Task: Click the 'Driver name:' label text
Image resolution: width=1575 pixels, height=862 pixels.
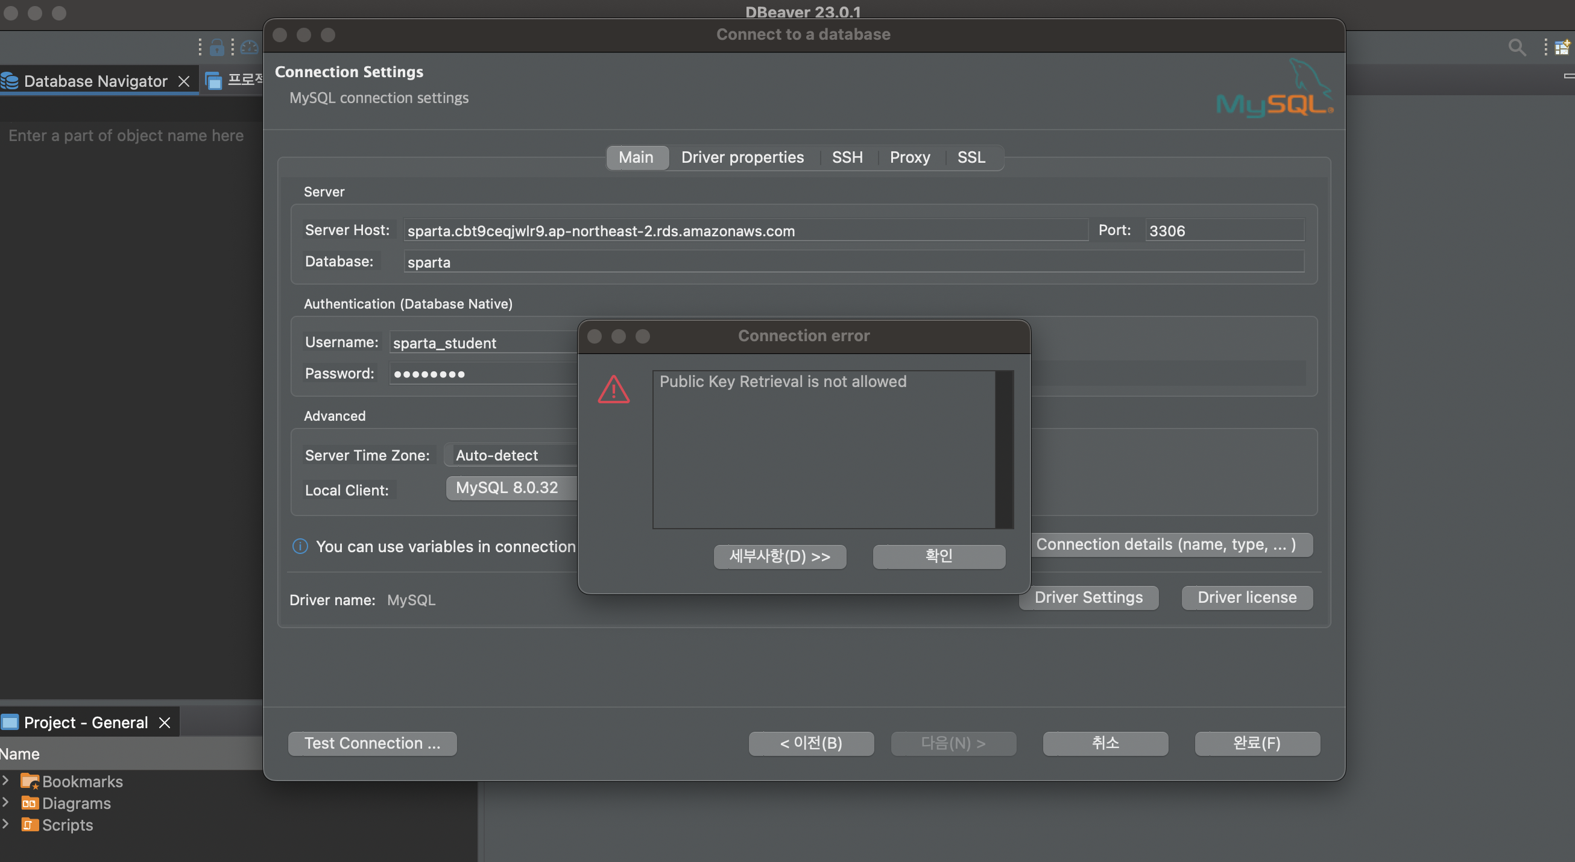Action: pos(332,600)
